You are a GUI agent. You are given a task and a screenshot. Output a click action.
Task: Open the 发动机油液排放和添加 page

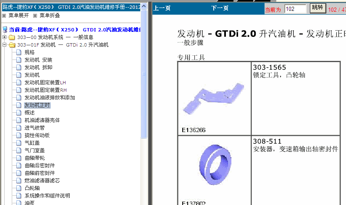50,98
